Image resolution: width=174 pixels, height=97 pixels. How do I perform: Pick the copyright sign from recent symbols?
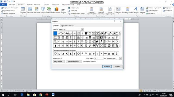[78, 54]
